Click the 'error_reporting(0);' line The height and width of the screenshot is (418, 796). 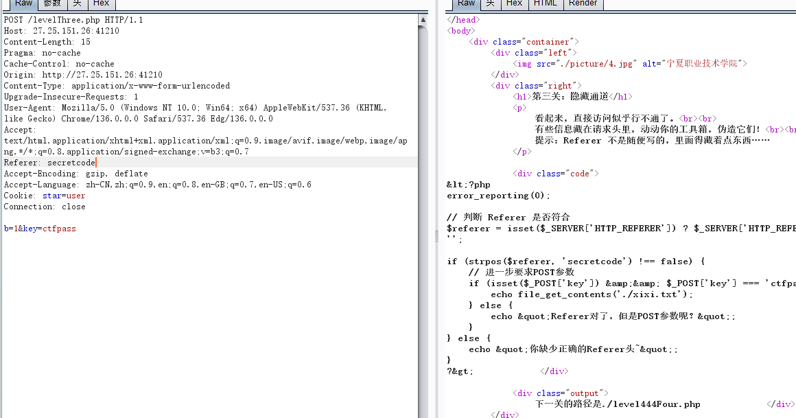[498, 196]
